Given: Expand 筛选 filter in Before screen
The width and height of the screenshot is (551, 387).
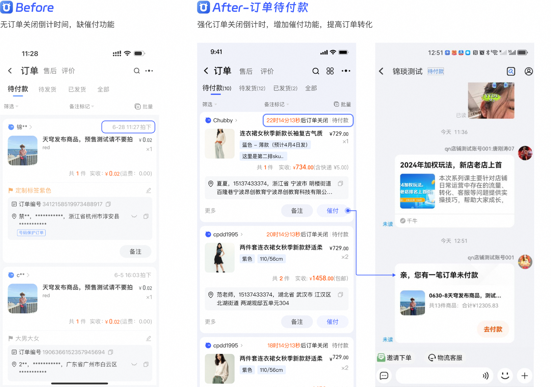Looking at the screenshot, I should tap(11, 106).
